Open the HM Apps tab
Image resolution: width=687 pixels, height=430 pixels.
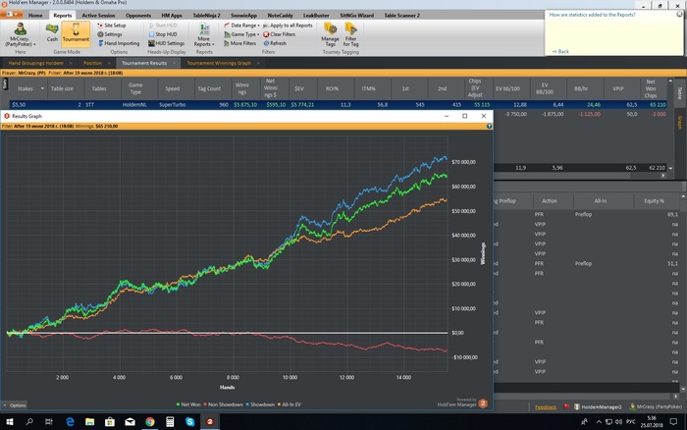[172, 16]
